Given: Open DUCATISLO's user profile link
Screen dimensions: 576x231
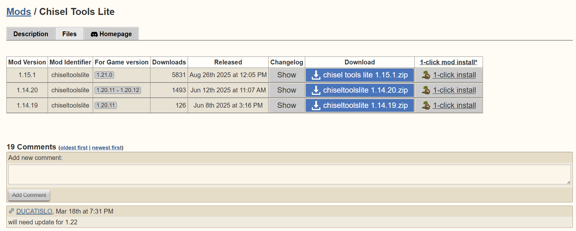Looking at the screenshot, I should 34,211.
